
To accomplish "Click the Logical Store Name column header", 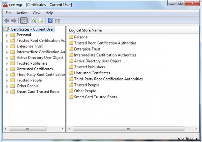I will pyautogui.click(x=86, y=30).
